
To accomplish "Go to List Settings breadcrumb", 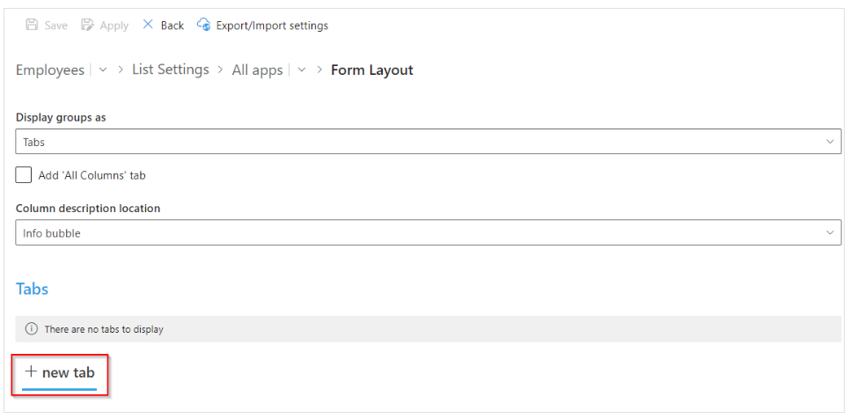I will click(x=170, y=70).
